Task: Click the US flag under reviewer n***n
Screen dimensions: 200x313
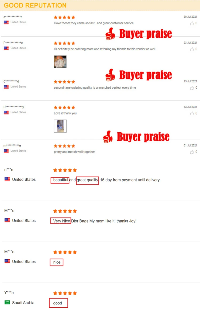Action: click(x=7, y=179)
